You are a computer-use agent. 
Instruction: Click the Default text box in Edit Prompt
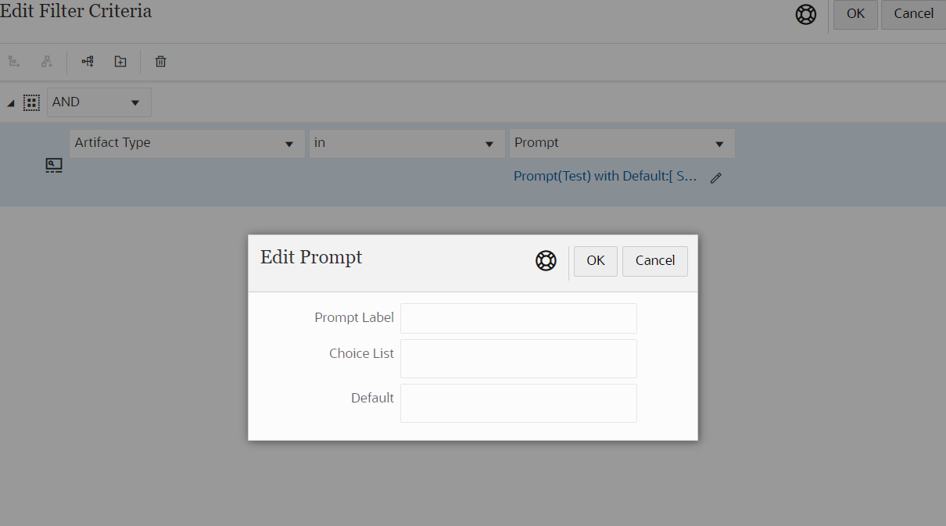tap(518, 403)
